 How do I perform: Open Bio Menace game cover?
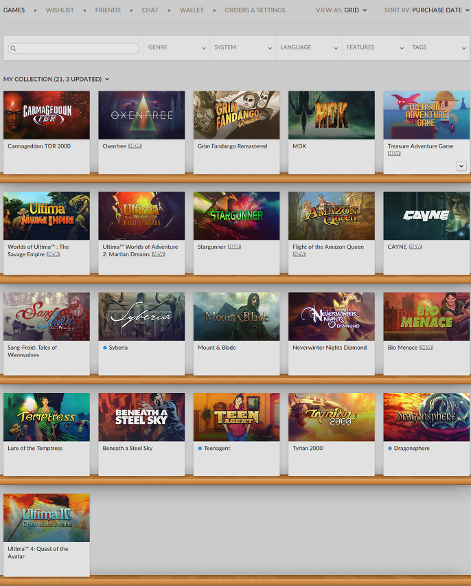click(x=426, y=317)
